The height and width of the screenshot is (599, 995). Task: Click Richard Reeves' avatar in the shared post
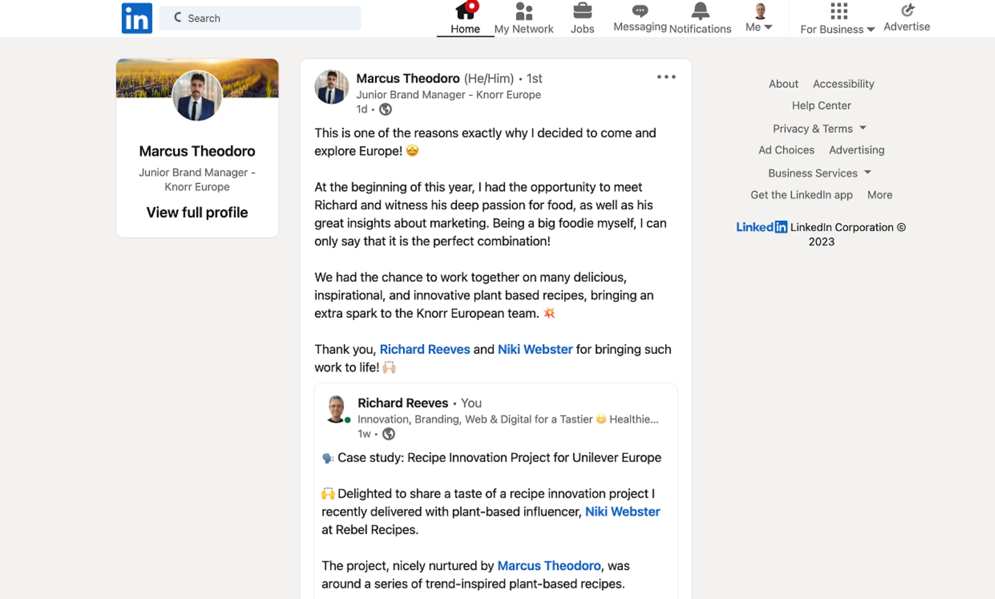337,409
